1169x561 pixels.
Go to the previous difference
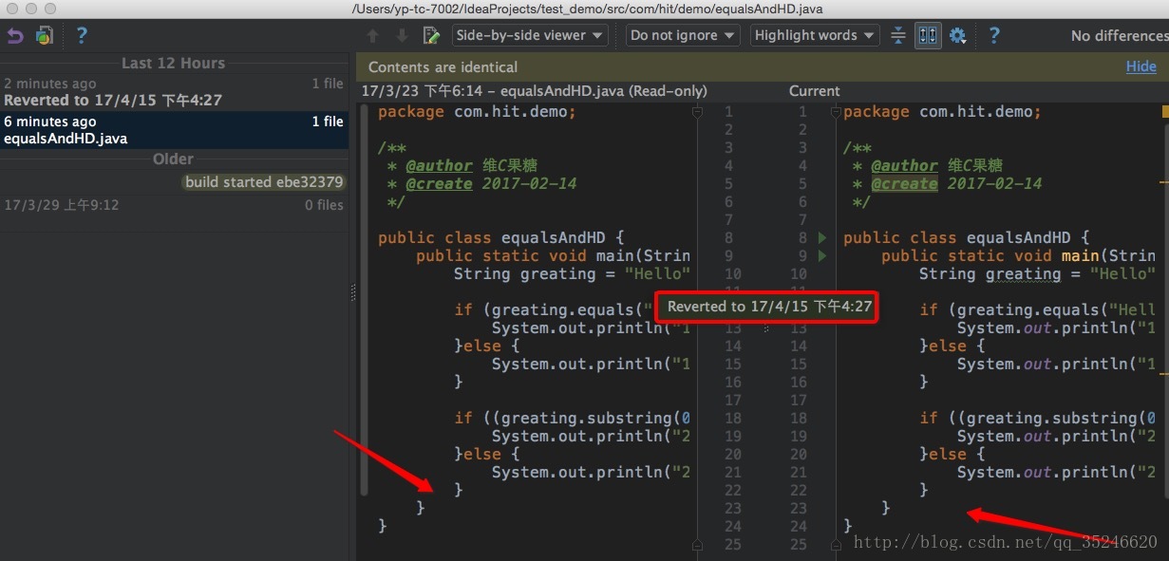373,36
